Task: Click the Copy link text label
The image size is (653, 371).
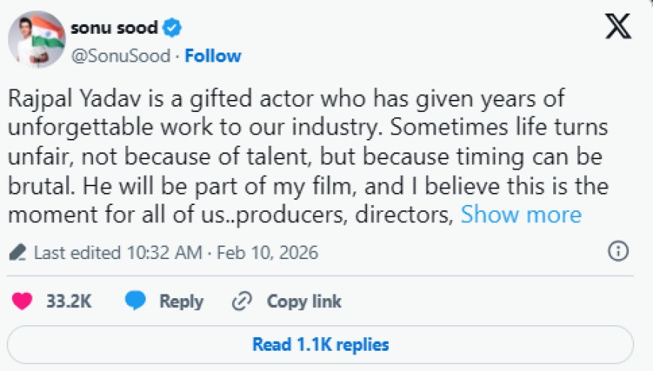Action: 304,301
